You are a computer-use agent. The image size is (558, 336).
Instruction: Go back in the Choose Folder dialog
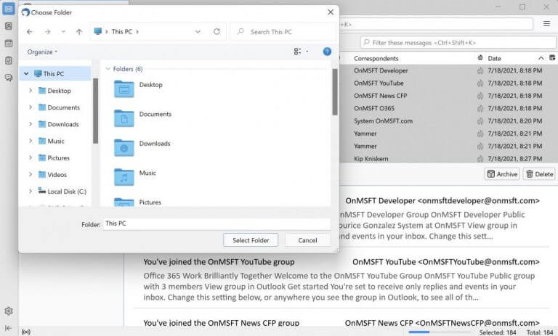click(30, 32)
